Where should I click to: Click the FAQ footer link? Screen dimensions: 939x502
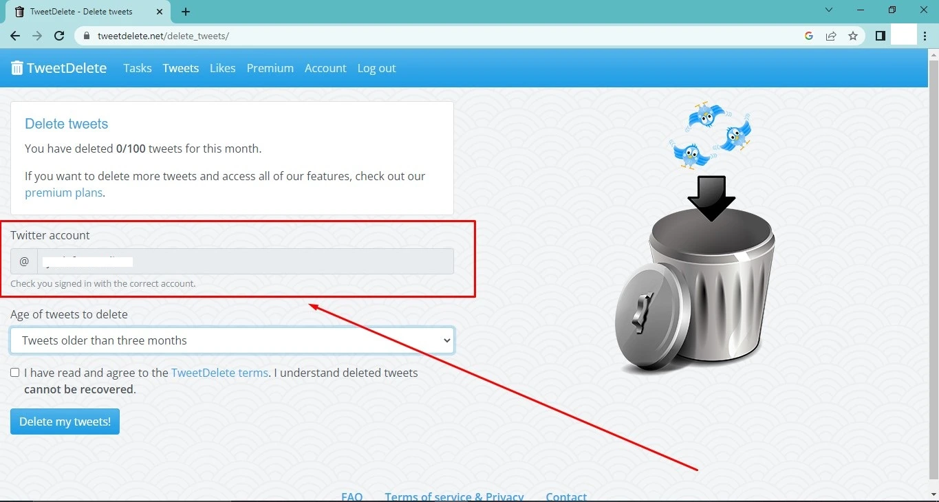352,496
